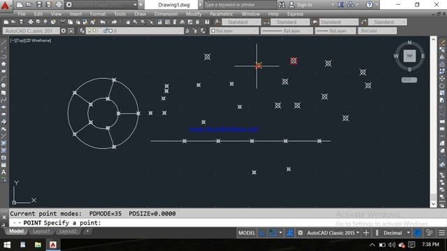
Task: Open the Help question mark in Standard toolbar
Action: coord(207,22)
